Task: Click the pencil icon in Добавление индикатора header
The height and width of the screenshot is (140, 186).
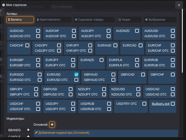Action: tap(36, 132)
